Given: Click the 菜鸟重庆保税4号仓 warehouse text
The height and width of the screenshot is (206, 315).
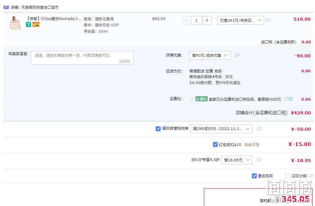Looking at the screenshot, I should point(206,77).
